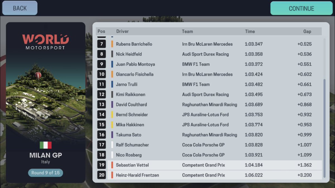Click Competent Grand Prix in Vettel row
Viewport: 335px width, 188px height.
pos(203,165)
